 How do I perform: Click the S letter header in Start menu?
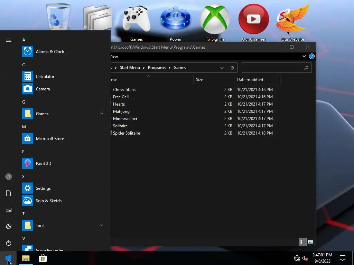point(23,176)
